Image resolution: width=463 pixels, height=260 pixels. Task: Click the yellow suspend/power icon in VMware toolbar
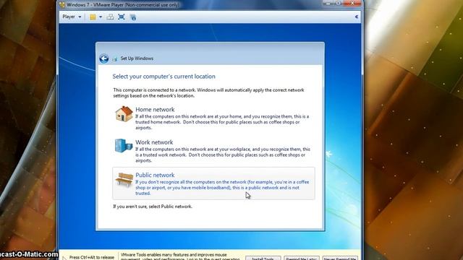click(93, 17)
